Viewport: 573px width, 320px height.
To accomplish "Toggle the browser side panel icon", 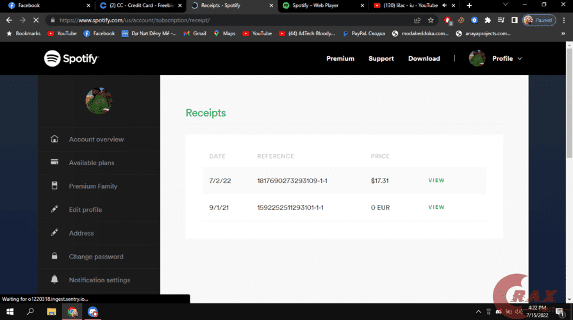I will tap(515, 20).
